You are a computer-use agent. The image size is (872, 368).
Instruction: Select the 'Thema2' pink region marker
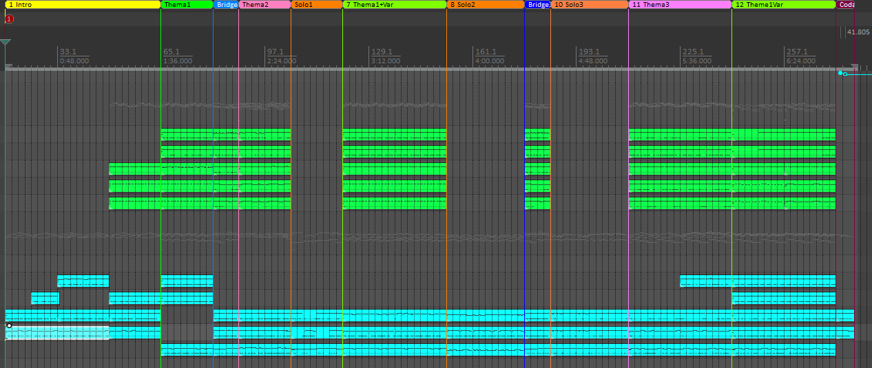coord(264,5)
